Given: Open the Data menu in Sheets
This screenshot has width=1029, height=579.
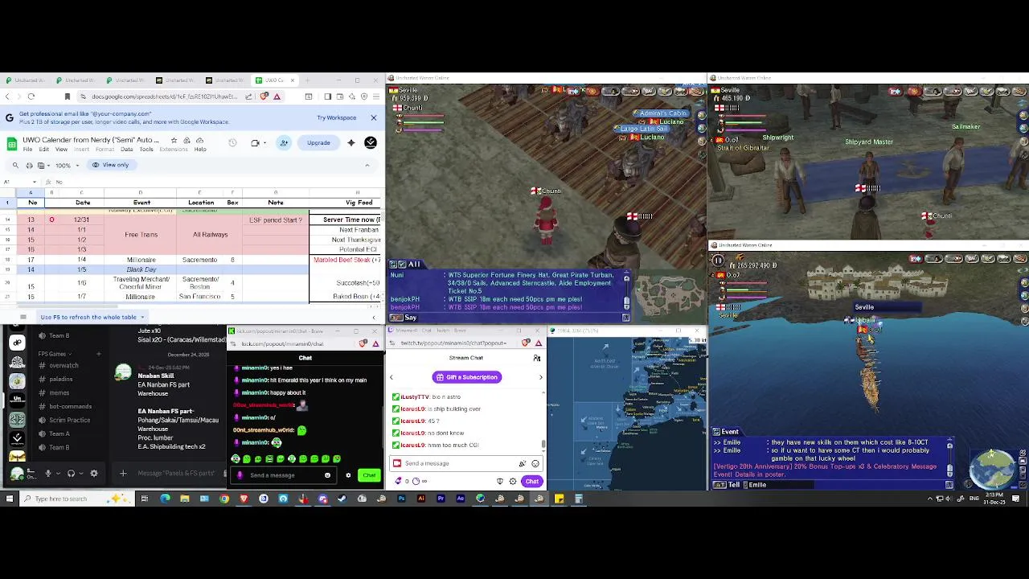Looking at the screenshot, I should click(x=126, y=150).
